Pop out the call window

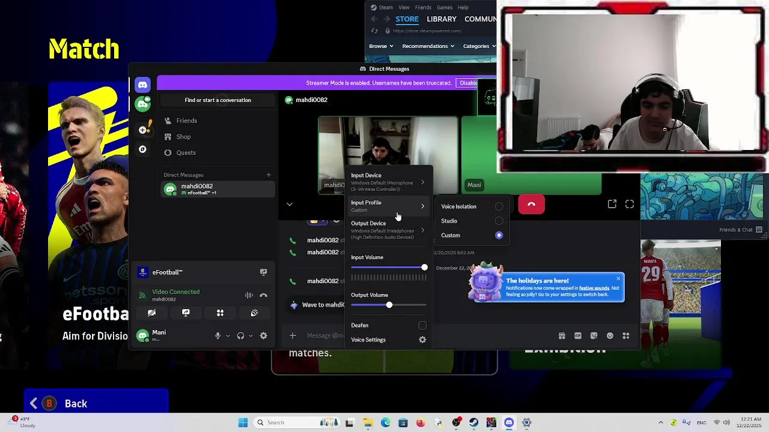[x=612, y=205]
